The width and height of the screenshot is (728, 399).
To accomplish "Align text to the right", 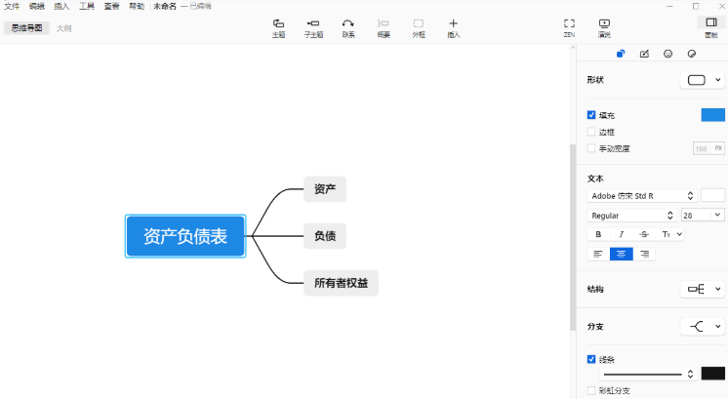I will coord(644,254).
